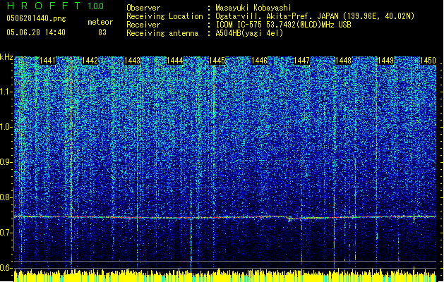Click the 1441 time marker
This screenshot has width=444, height=282.
47,61
